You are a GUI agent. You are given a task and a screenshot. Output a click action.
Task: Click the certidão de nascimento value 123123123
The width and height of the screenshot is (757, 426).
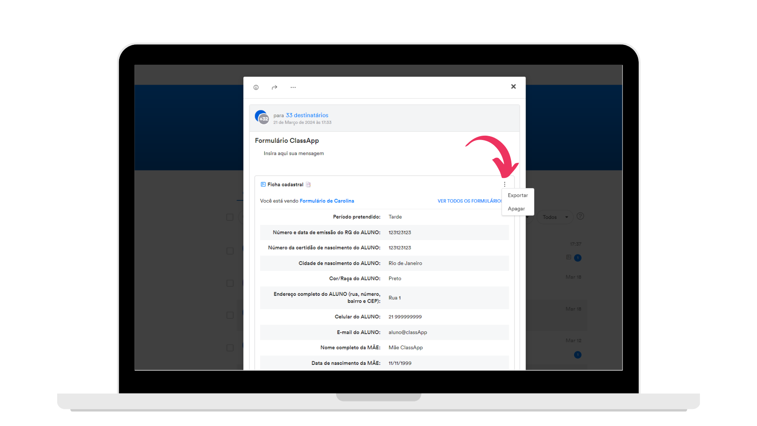[400, 248]
